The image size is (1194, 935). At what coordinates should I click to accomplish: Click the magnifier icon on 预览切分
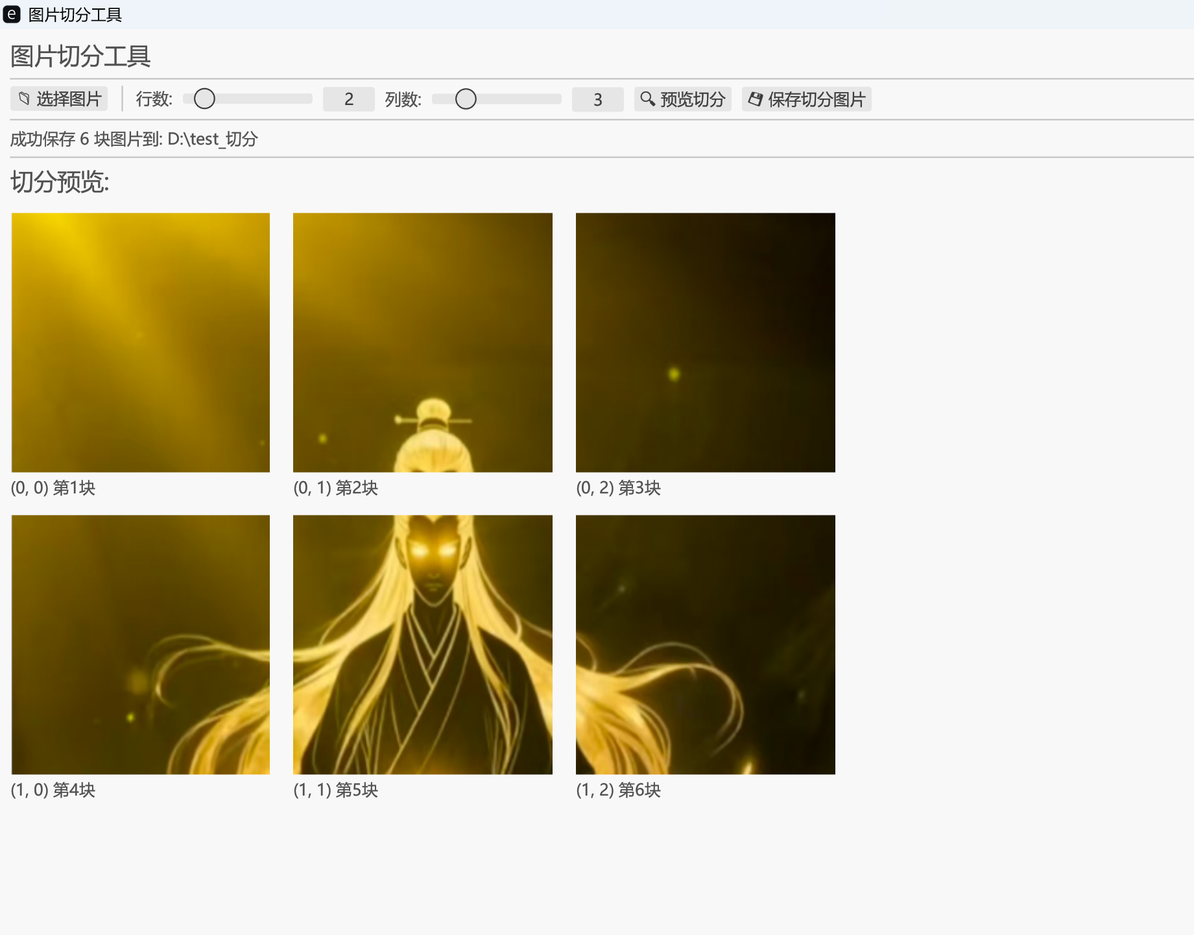[647, 99]
